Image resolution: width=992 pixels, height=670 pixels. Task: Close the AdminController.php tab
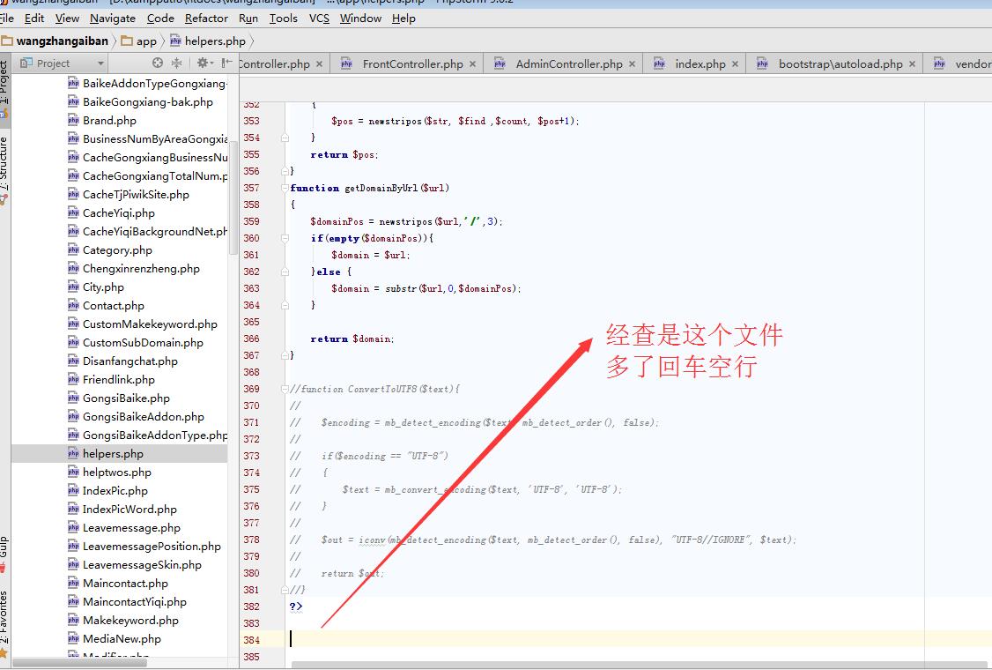(x=633, y=63)
